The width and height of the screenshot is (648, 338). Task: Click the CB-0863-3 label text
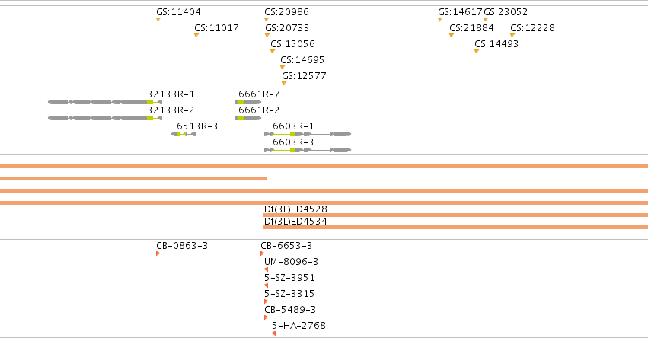pyautogui.click(x=182, y=246)
